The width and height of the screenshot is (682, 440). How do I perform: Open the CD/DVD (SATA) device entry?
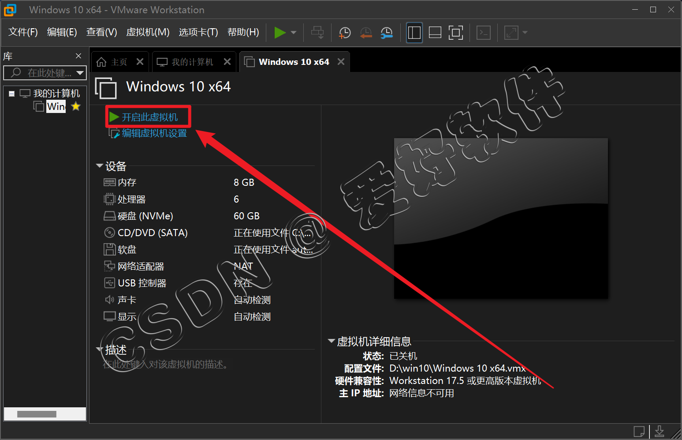153,233
